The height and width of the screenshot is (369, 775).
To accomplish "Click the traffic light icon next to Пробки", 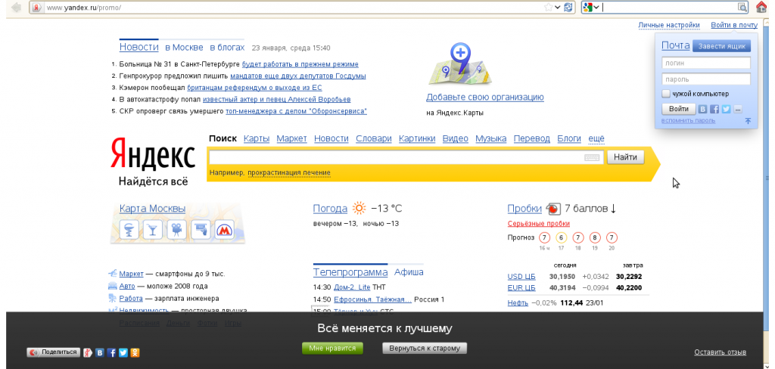I will coord(553,209).
